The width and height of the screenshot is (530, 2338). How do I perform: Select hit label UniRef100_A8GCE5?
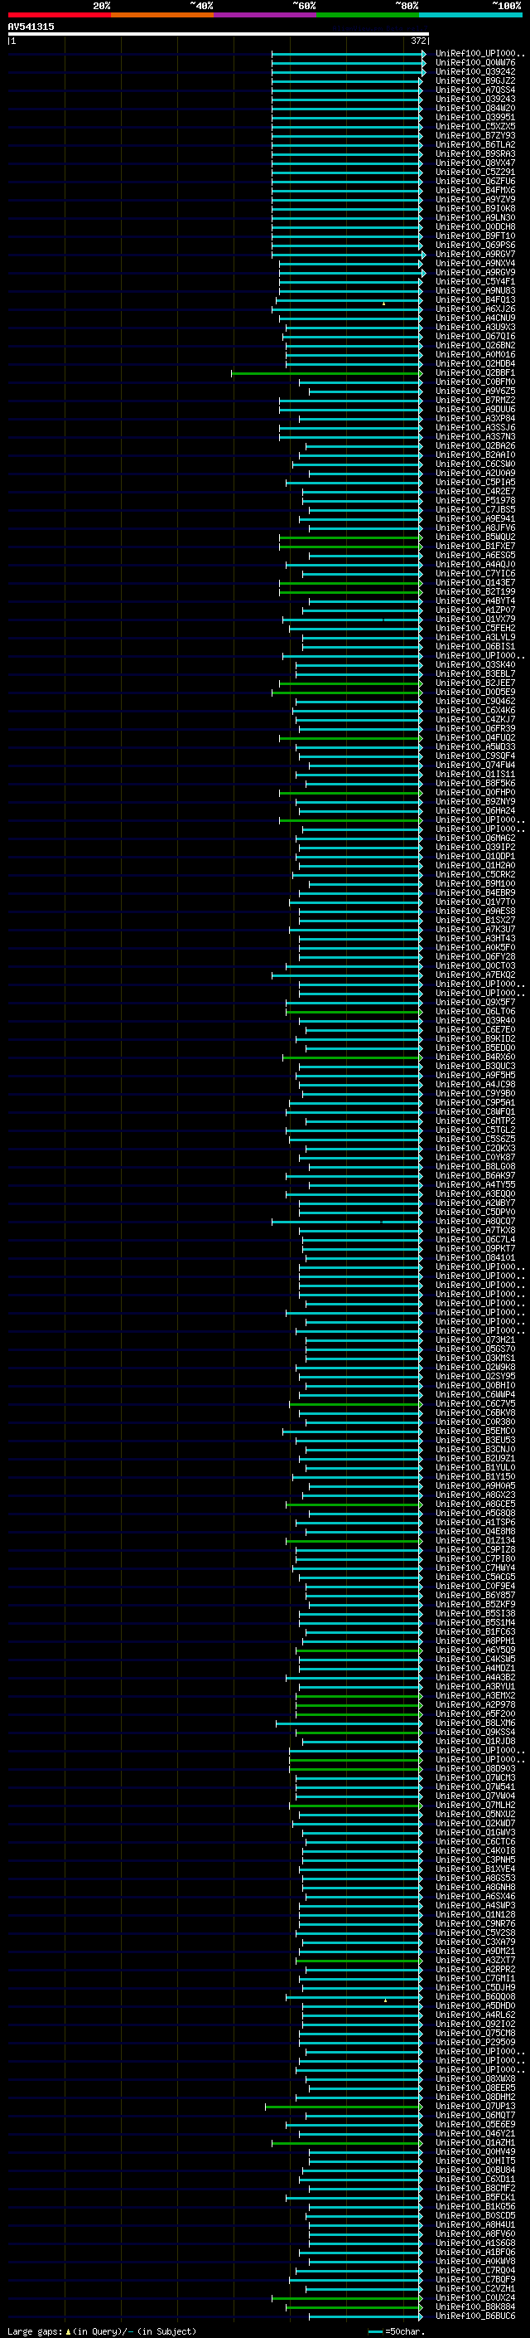pyautogui.click(x=475, y=1504)
